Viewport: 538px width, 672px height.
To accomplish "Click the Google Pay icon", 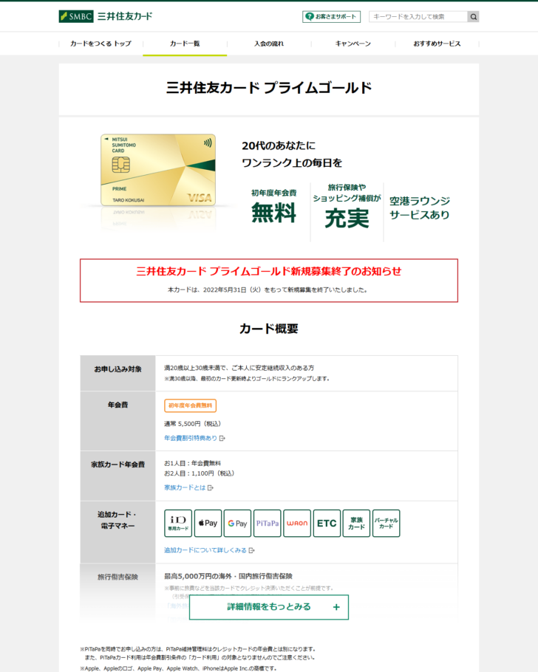I will pyautogui.click(x=238, y=524).
